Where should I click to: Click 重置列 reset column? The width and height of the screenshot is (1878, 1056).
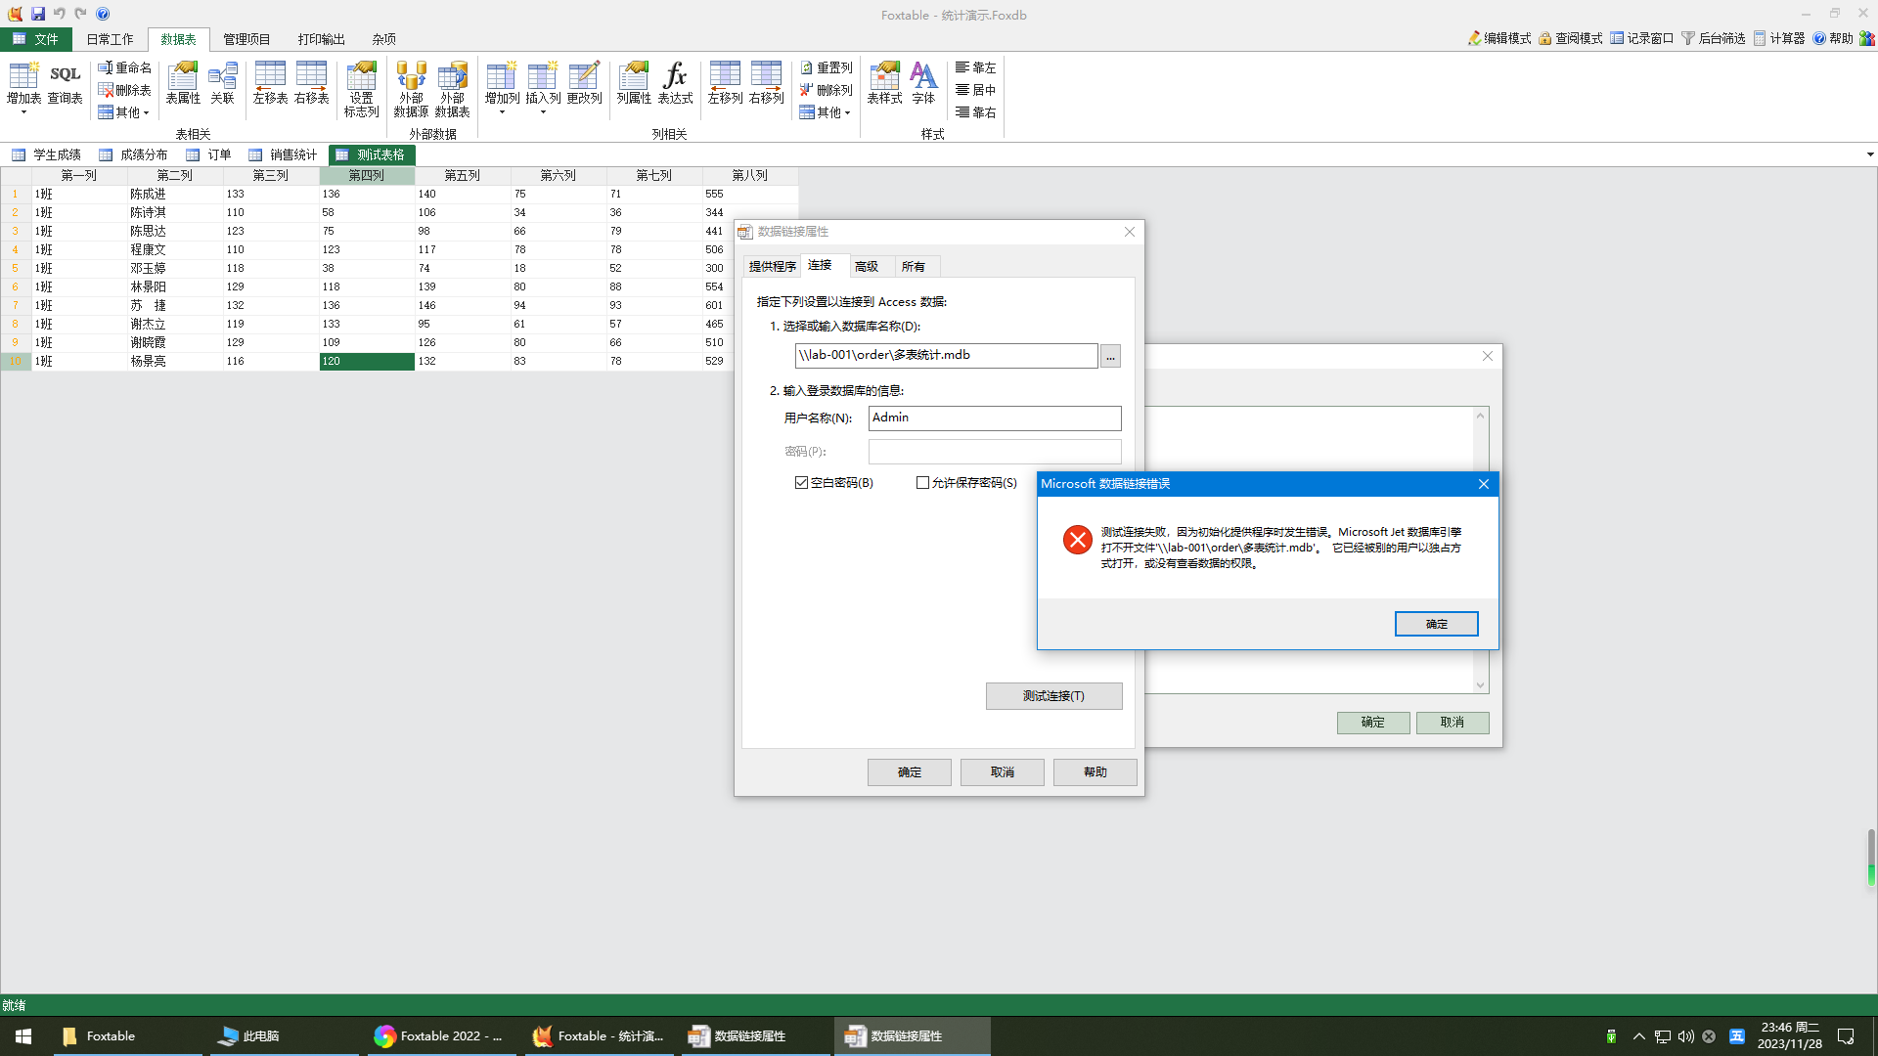point(826,67)
